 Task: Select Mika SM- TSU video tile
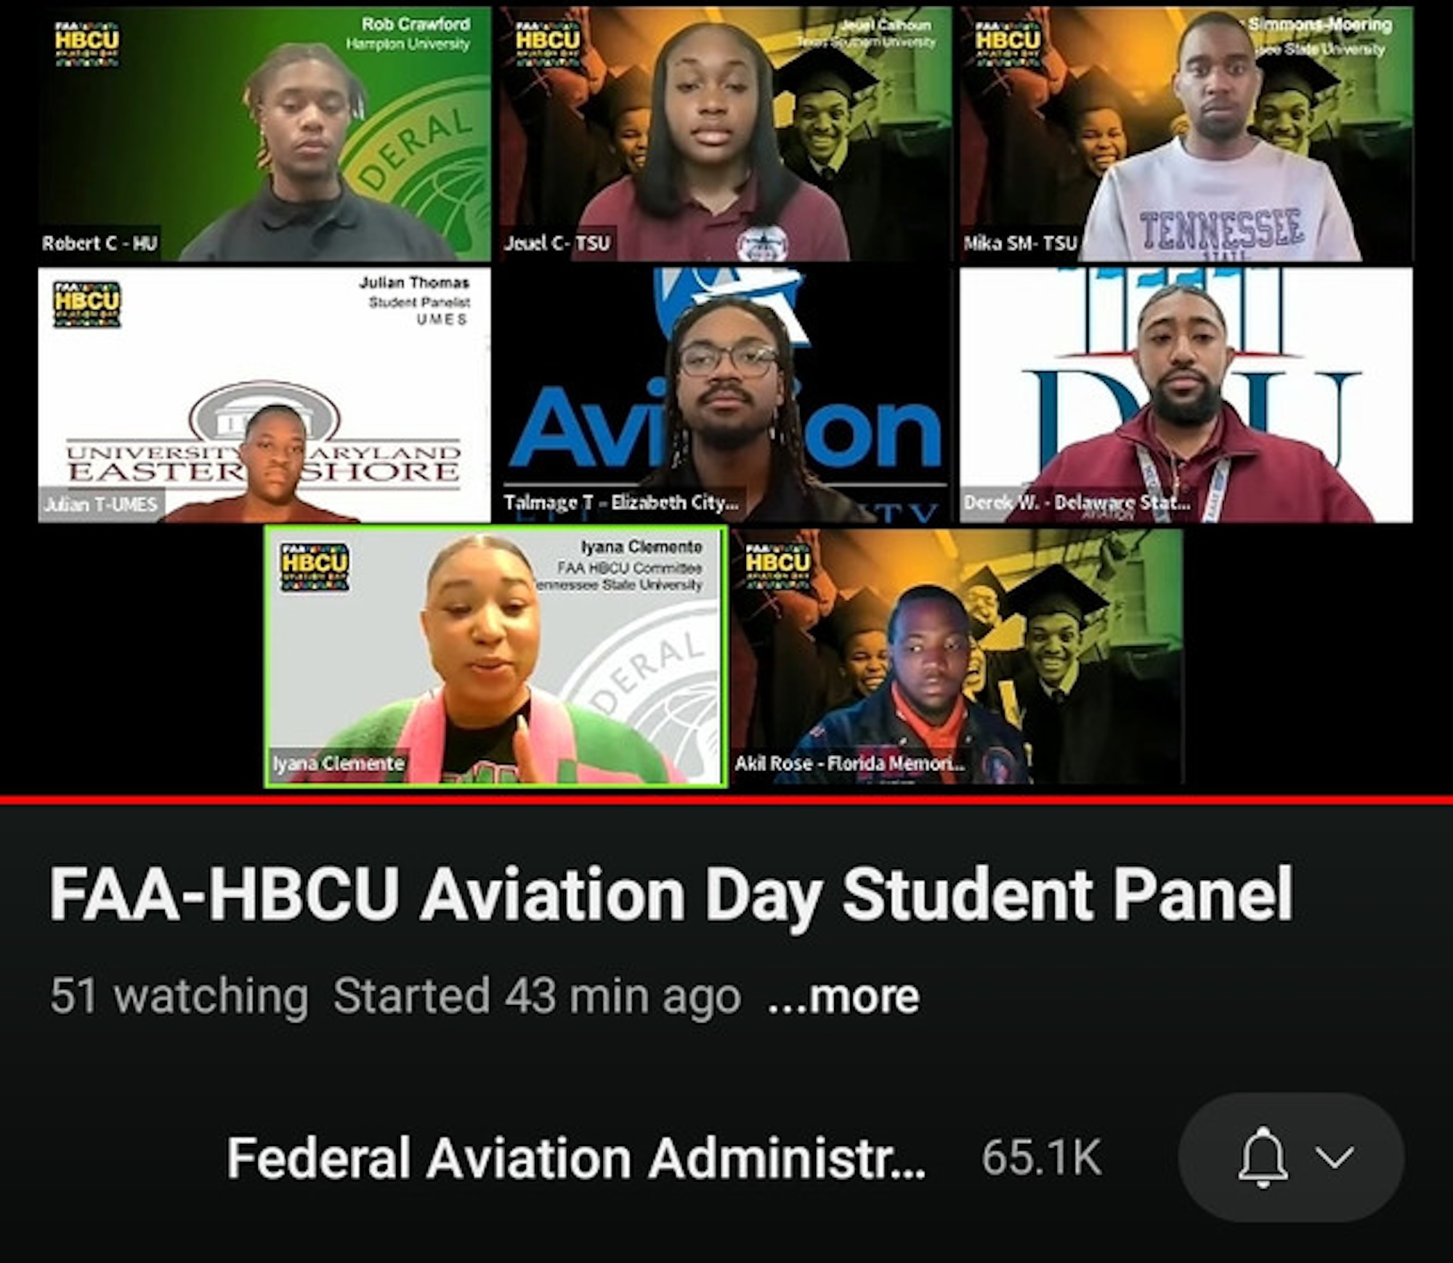pyautogui.click(x=1186, y=134)
